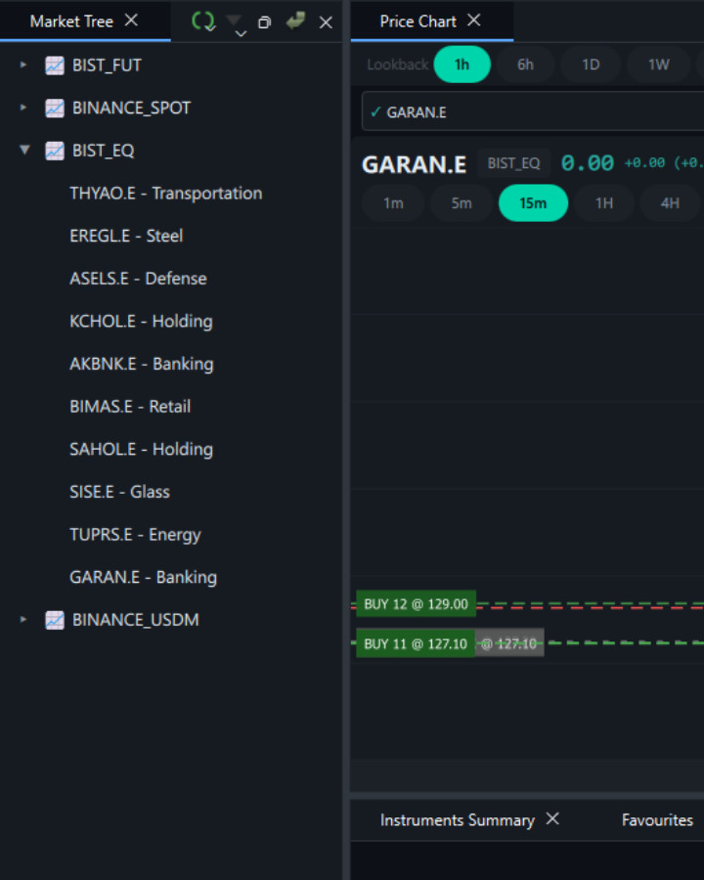Click the BIST_EQ chart icon
Viewport: 704px width, 880px height.
point(55,151)
